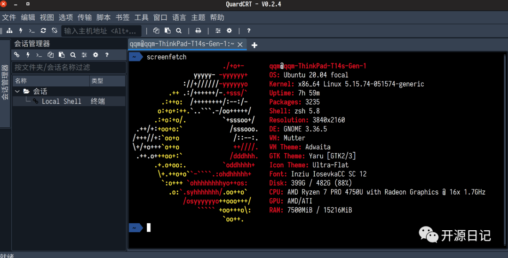
Task: Open the 主题 menu
Action: [x=198, y=17]
